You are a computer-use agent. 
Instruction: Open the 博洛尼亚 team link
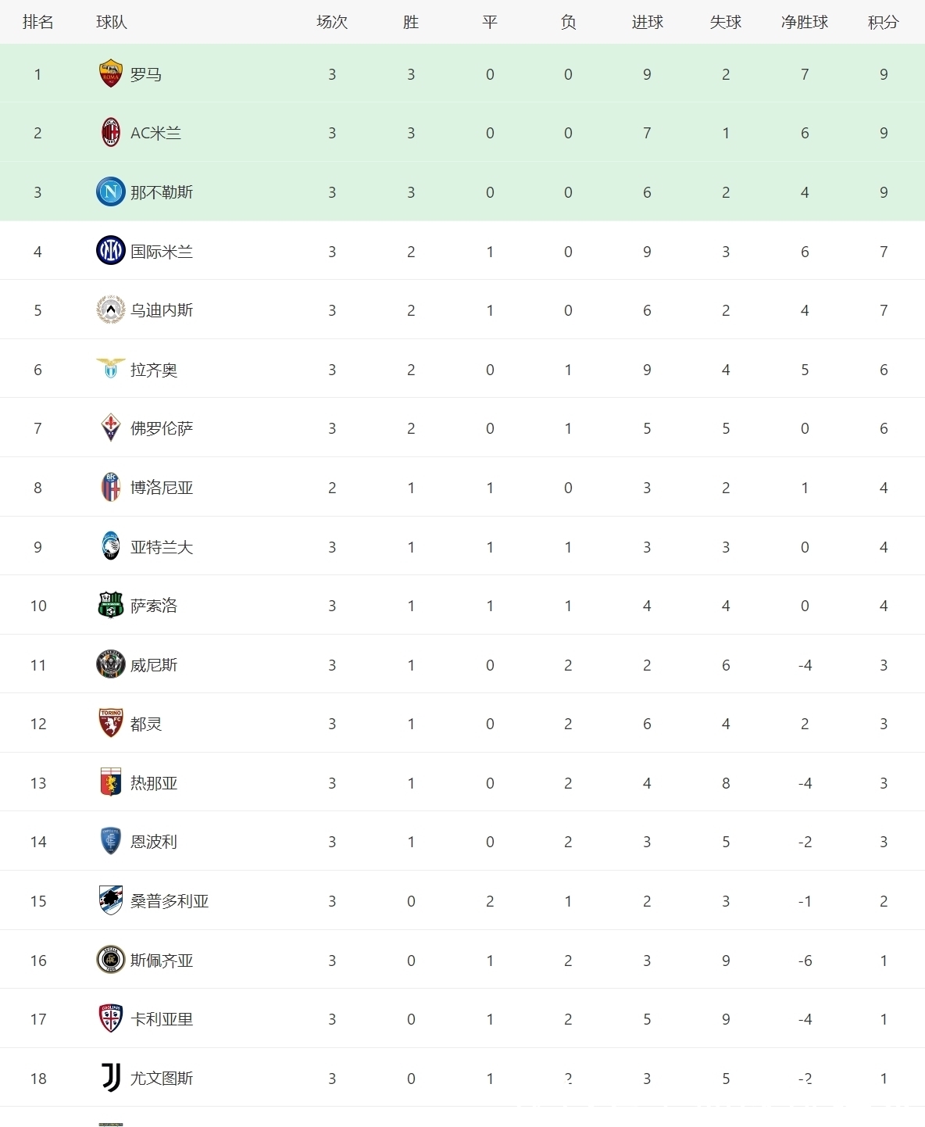tap(162, 488)
